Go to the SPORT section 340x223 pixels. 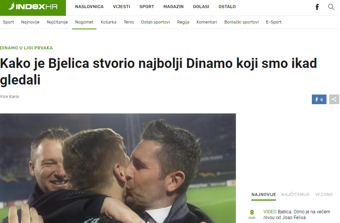click(x=146, y=7)
